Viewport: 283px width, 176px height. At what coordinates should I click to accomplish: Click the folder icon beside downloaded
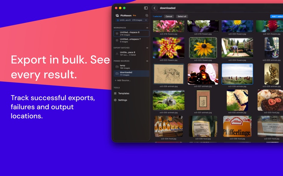[117, 74]
